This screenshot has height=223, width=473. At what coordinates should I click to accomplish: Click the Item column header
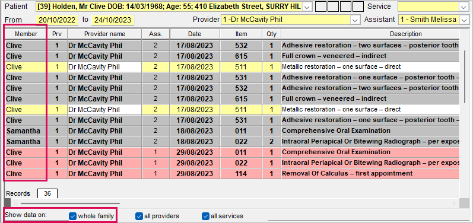241,34
